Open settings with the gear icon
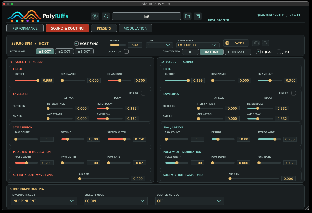Screen dimensions: 312x213 [95, 16]
